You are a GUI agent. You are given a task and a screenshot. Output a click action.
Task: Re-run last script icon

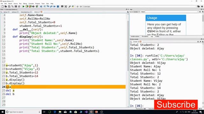pos(37,6)
